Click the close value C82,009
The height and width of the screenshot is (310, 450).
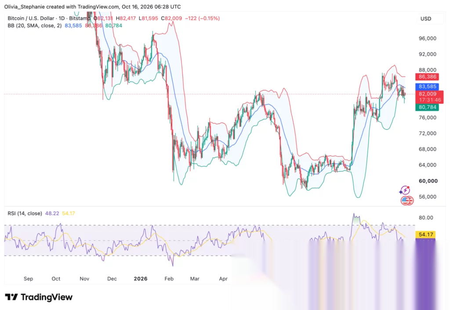pyautogui.click(x=171, y=18)
